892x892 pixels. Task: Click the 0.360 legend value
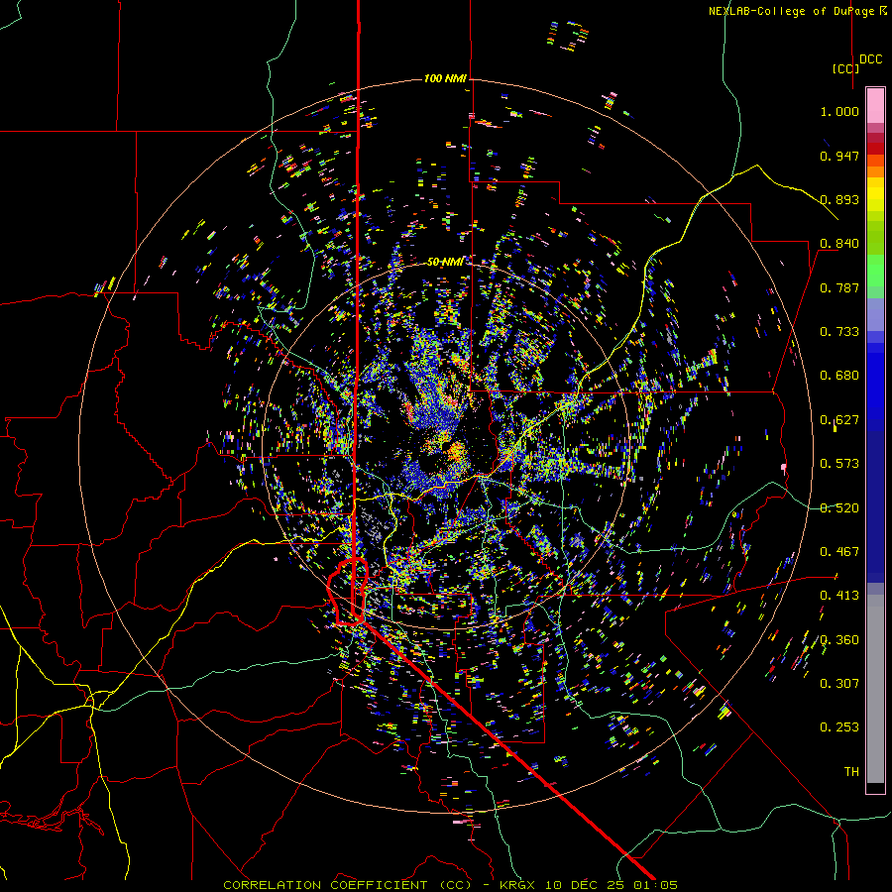(x=839, y=640)
